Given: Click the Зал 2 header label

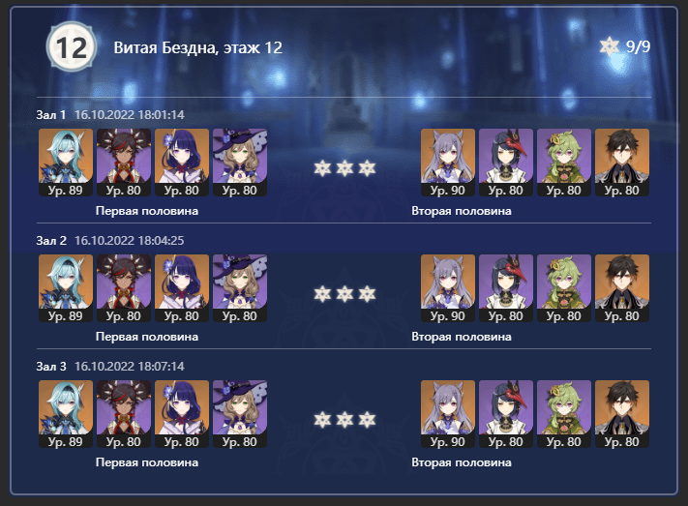Looking at the screenshot, I should 51,241.
